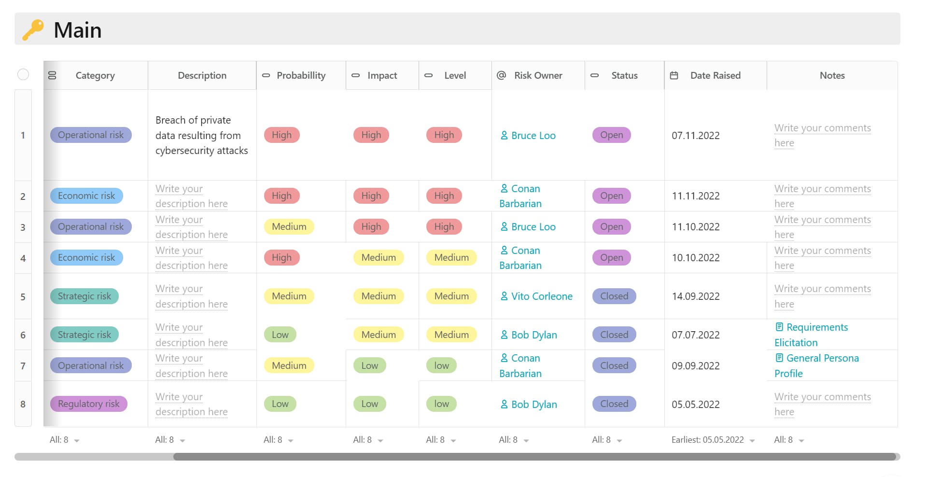
Task: Click the Notes column header
Action: click(832, 75)
